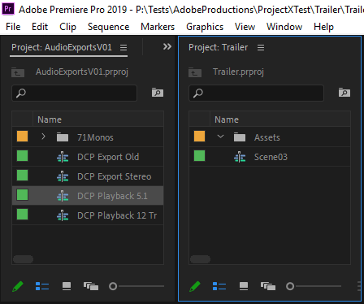Open the Graphics menu
The height and width of the screenshot is (304, 364).
pyautogui.click(x=205, y=27)
